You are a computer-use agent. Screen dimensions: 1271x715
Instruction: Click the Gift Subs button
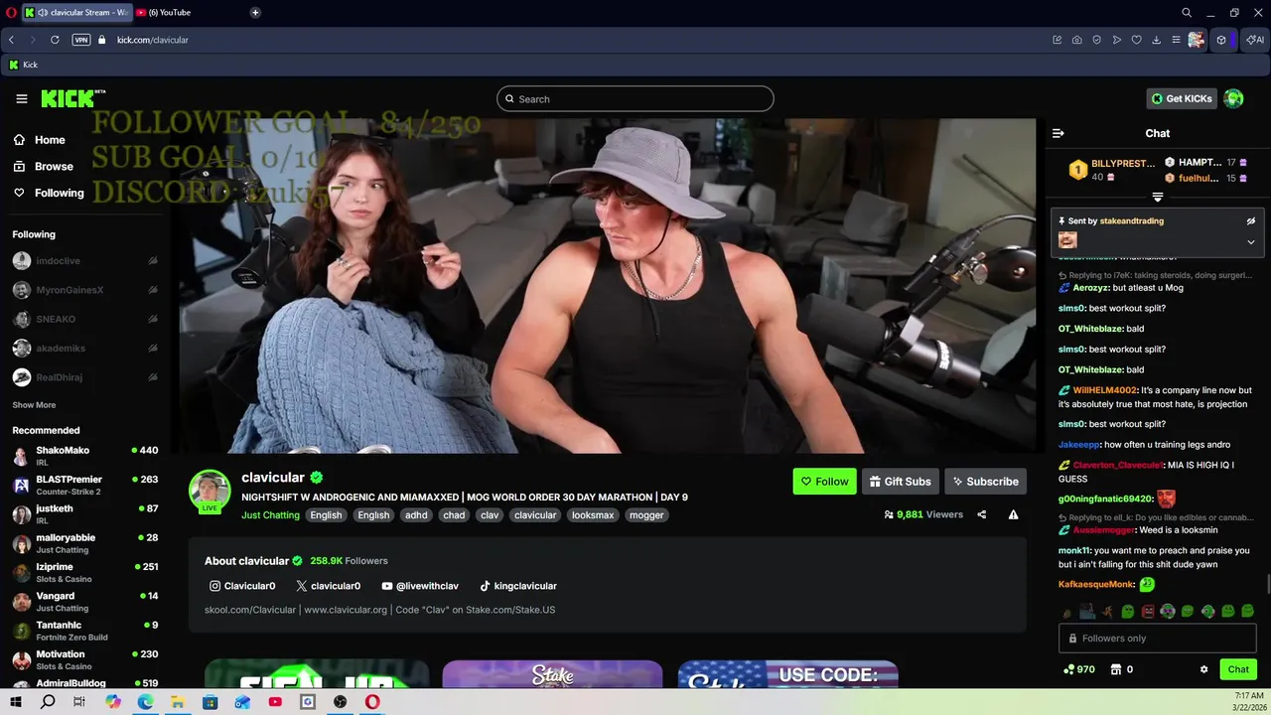(x=900, y=482)
